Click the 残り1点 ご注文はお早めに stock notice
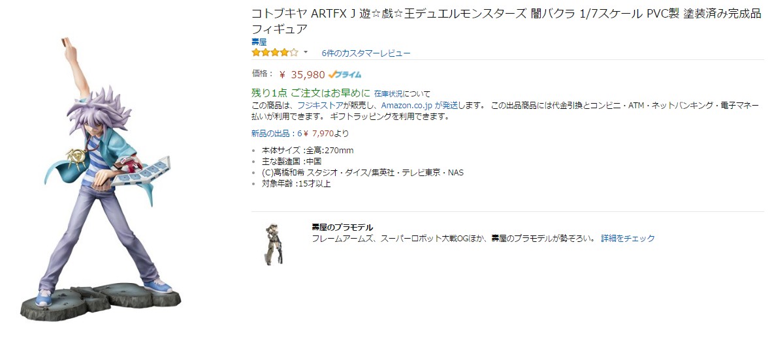Viewport: 772px width, 343px height. coord(311,93)
